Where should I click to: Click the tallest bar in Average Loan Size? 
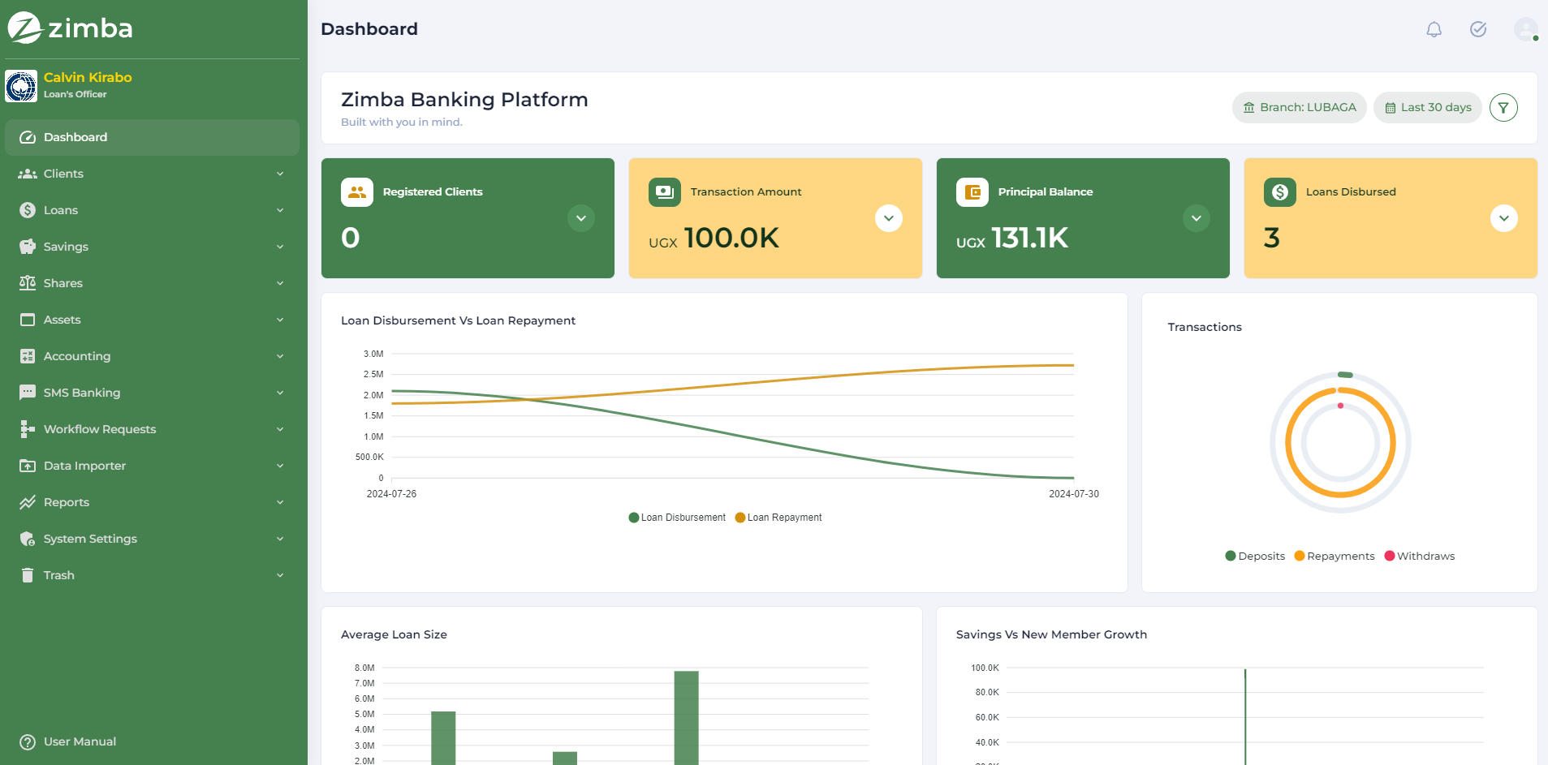[x=686, y=717]
